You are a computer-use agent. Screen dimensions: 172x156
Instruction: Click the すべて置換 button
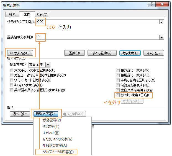coord(102,53)
